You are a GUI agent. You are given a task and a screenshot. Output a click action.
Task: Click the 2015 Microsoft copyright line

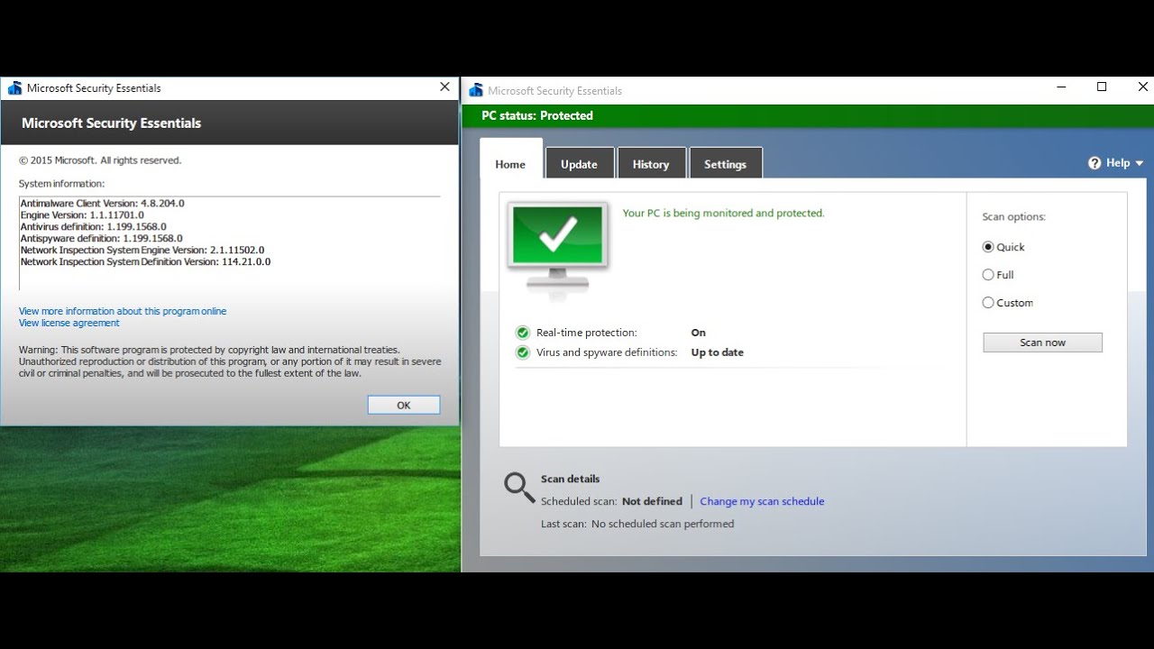100,160
